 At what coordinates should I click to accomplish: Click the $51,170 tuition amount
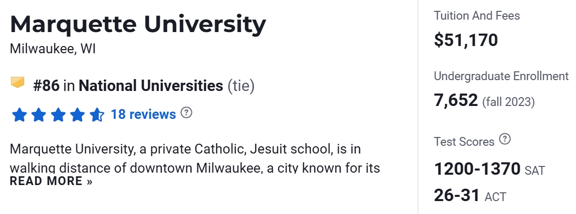tap(466, 40)
